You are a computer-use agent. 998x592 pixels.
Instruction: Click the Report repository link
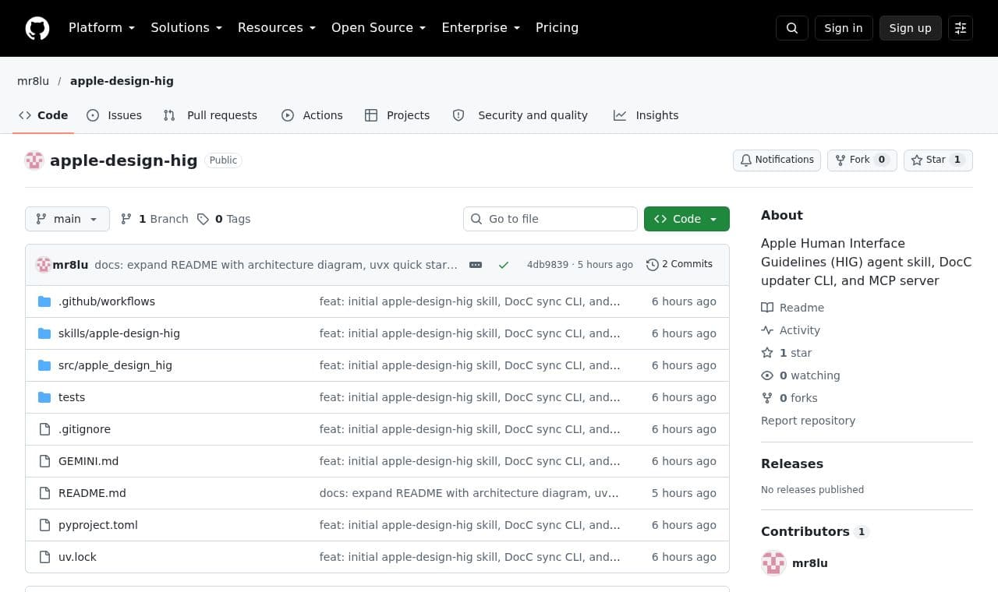tap(808, 421)
